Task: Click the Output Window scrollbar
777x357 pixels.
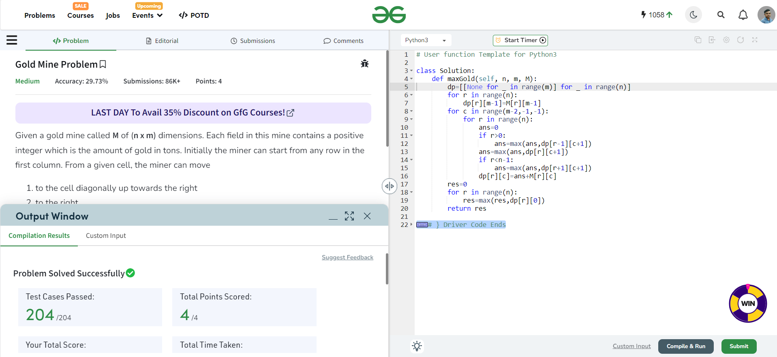Action: click(x=387, y=269)
